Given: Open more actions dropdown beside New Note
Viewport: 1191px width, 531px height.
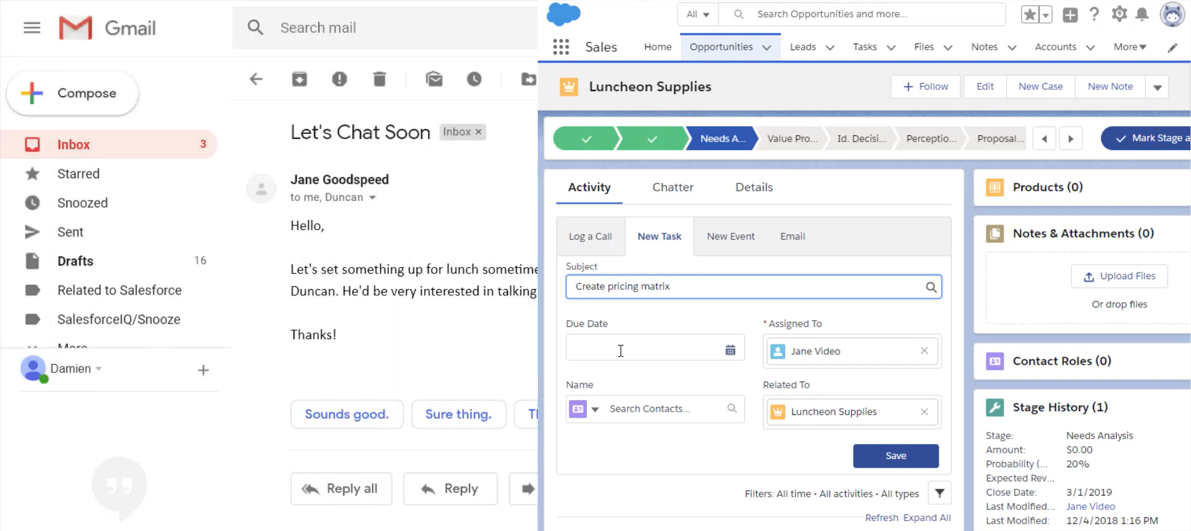Looking at the screenshot, I should (x=1158, y=87).
